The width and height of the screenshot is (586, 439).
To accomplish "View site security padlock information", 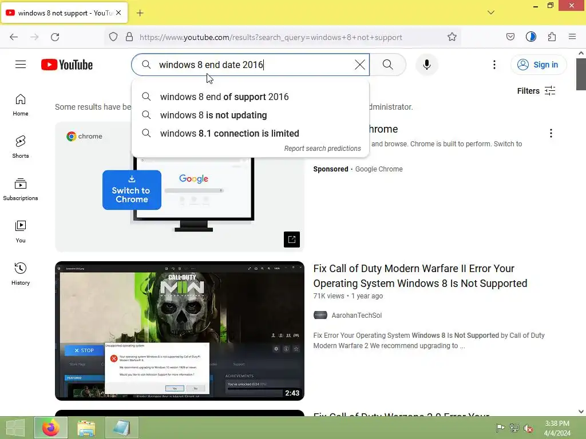I will [129, 37].
